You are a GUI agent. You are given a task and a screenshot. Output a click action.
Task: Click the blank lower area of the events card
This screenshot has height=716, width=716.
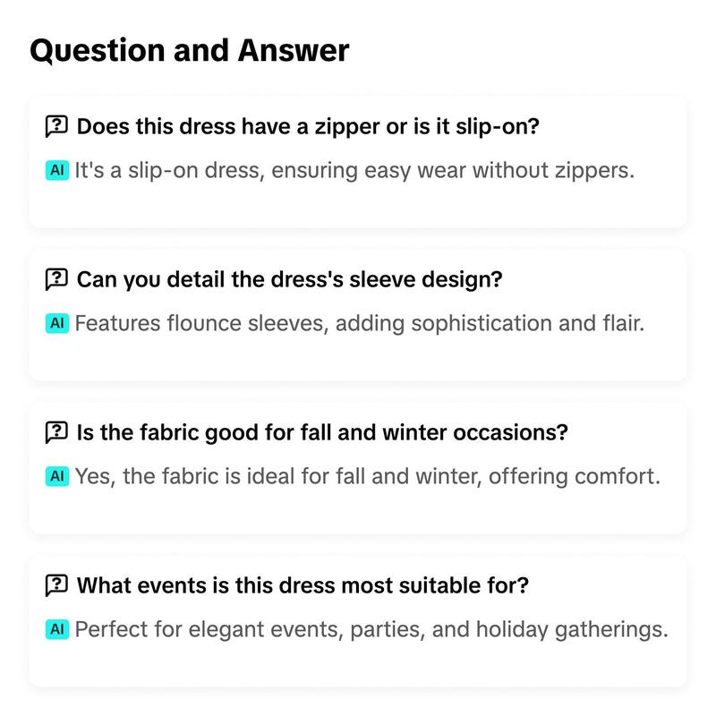357,664
